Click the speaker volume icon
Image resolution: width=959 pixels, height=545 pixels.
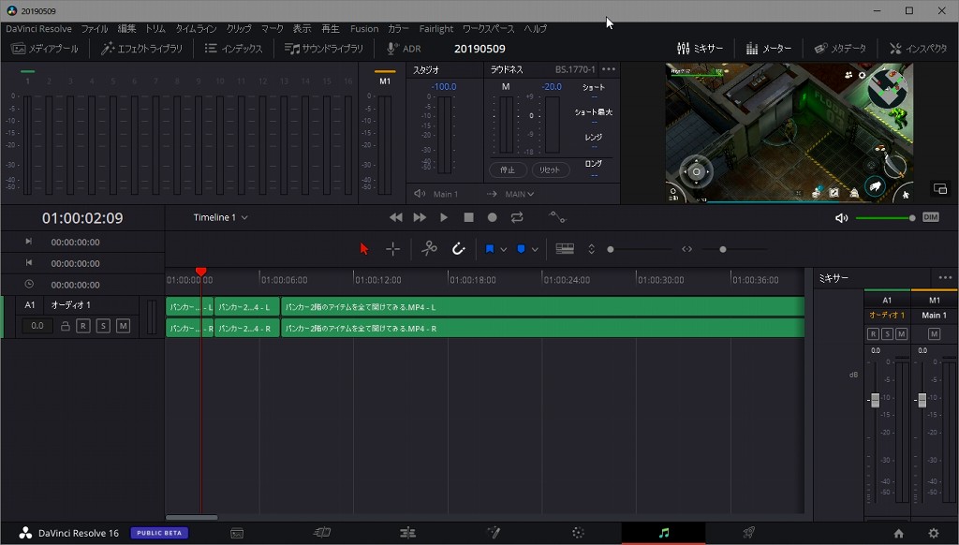841,218
